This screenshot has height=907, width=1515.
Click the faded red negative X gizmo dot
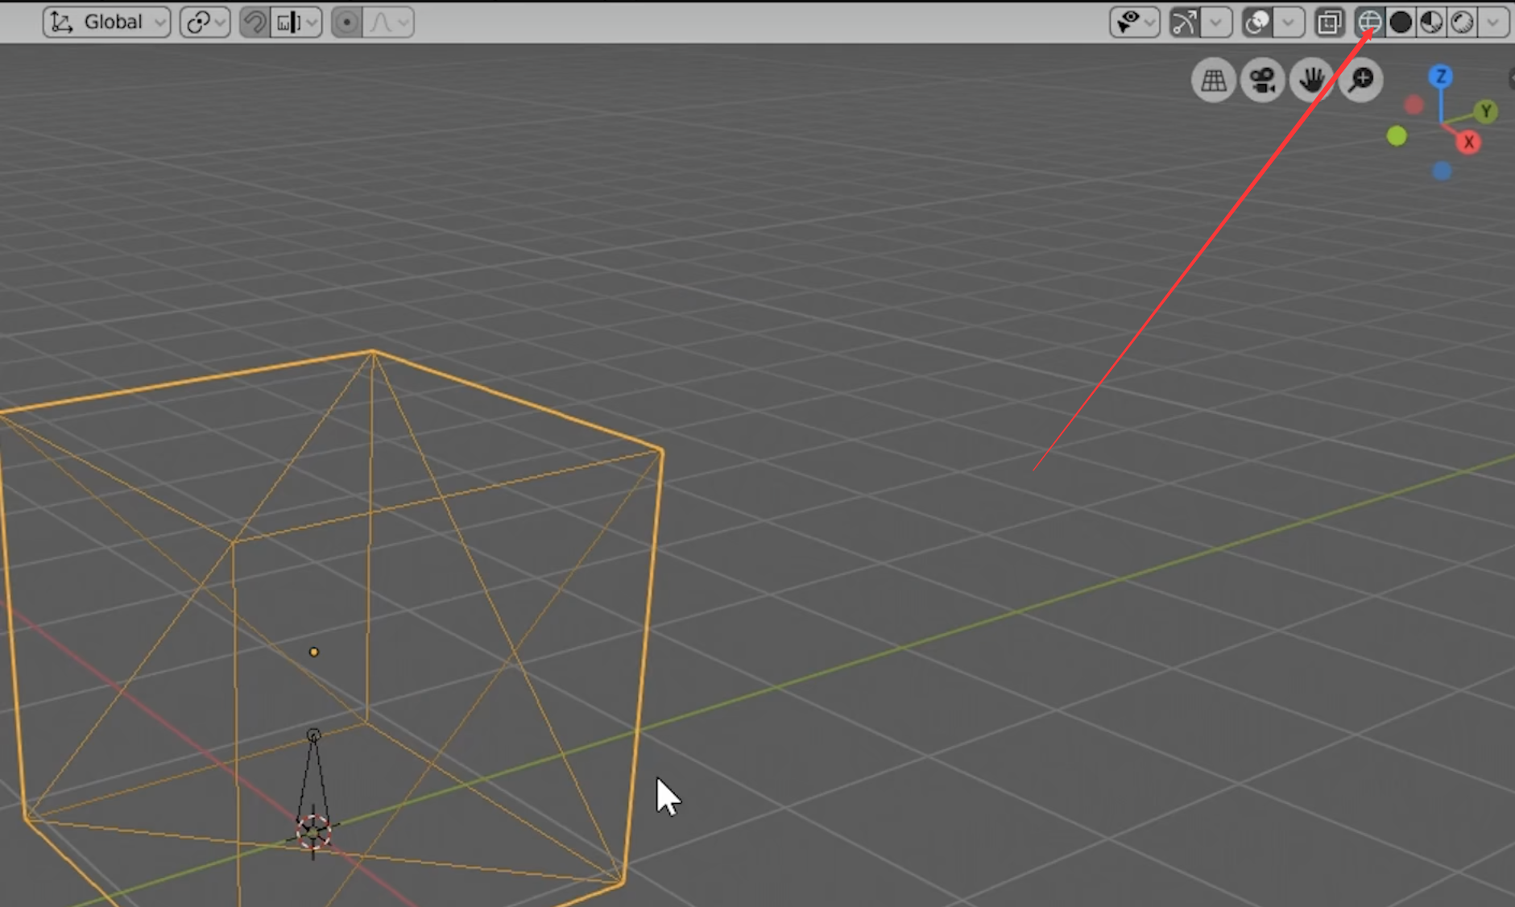[x=1414, y=105]
